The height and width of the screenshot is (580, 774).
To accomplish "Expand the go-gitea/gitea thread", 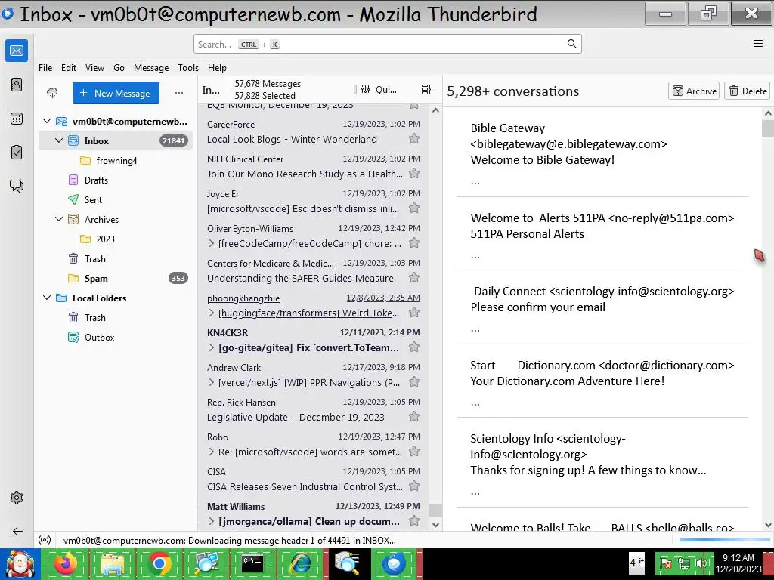I will click(212, 347).
